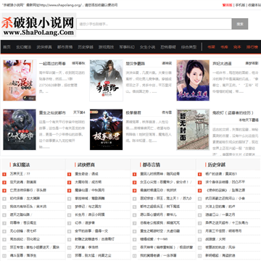Screen dimensions: 261x261
Task: Open 大洋上空的鹰 in 历史穿越 list
Action: 215,207
